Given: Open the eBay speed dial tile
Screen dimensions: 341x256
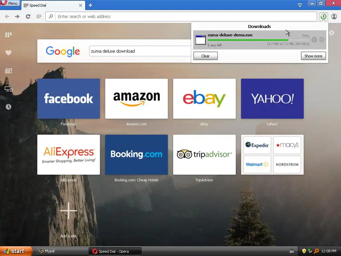Looking at the screenshot, I should pos(204,99).
